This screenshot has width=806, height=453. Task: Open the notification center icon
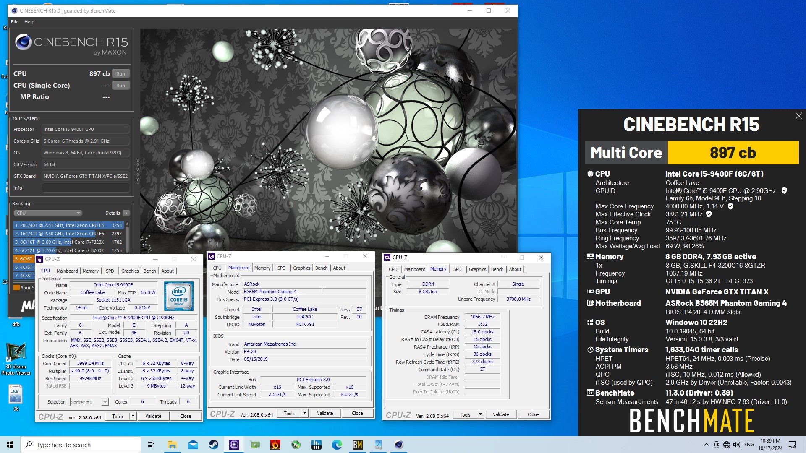pyautogui.click(x=792, y=445)
